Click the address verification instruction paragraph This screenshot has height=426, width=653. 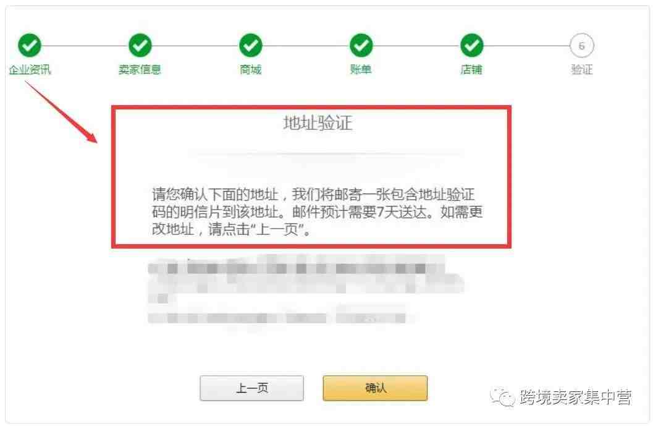coord(318,211)
